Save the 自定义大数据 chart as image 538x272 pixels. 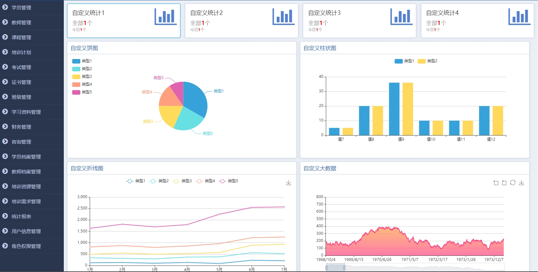click(521, 183)
